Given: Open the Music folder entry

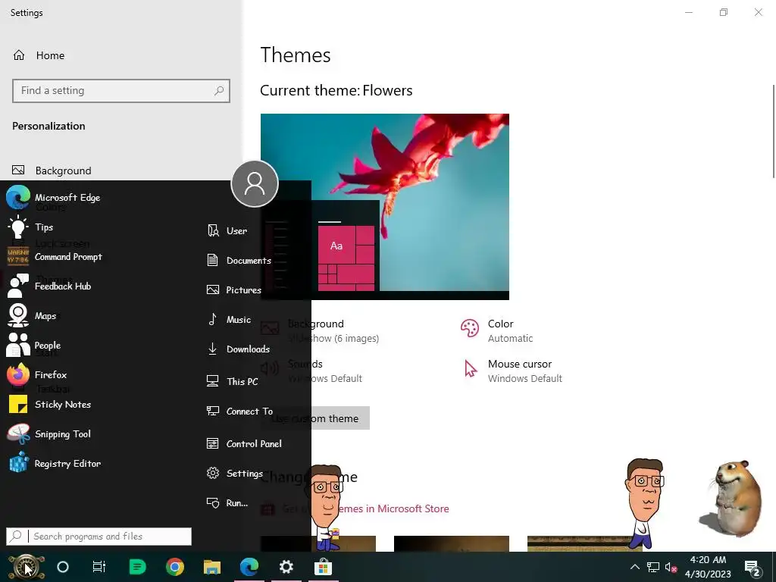Looking at the screenshot, I should pos(229,320).
